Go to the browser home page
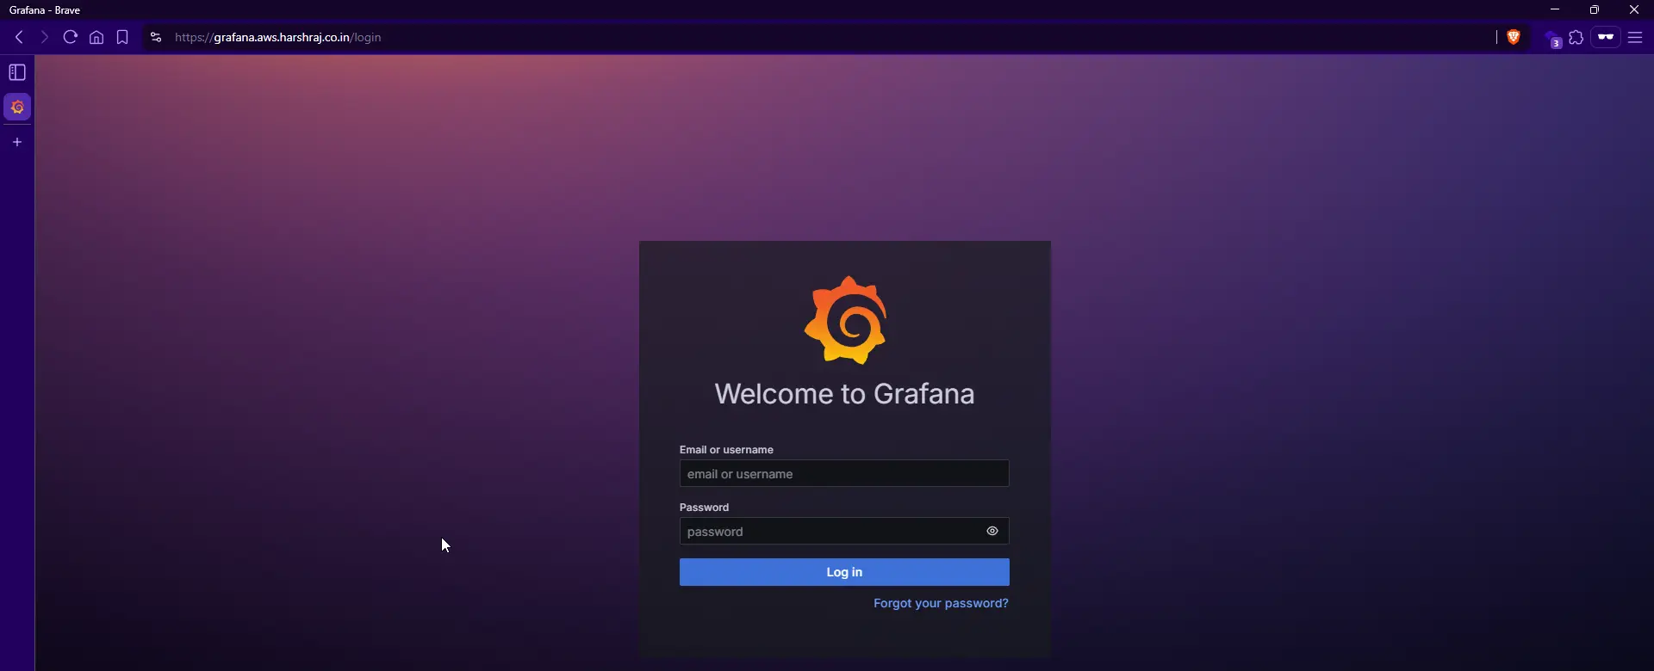This screenshot has height=671, width=1654. tap(96, 38)
